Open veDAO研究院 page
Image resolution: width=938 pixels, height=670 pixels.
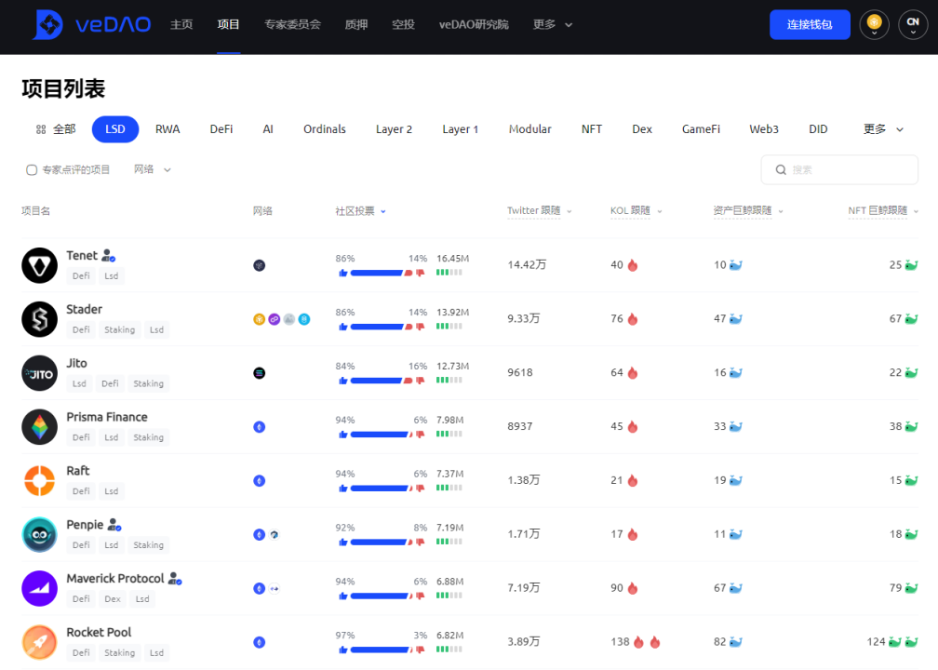click(474, 24)
